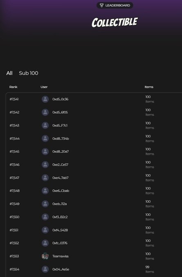182x277 pixels.
Task: Click rank #7,548
Action: point(14,191)
